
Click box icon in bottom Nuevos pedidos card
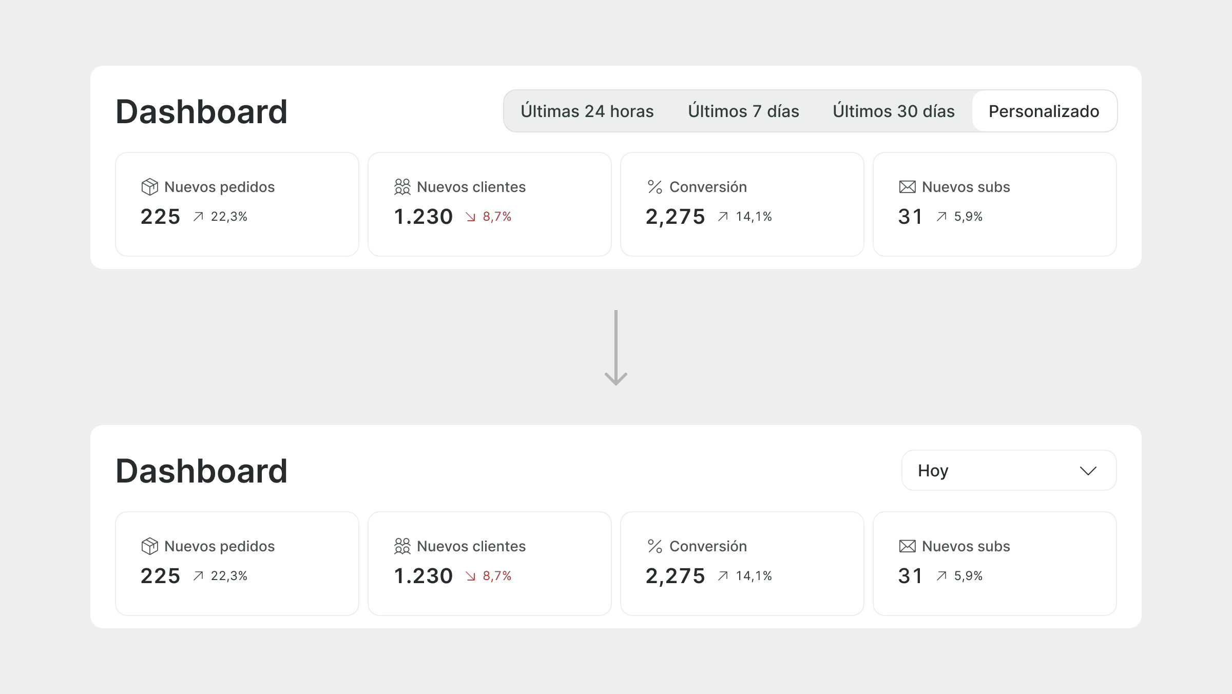[x=149, y=546]
